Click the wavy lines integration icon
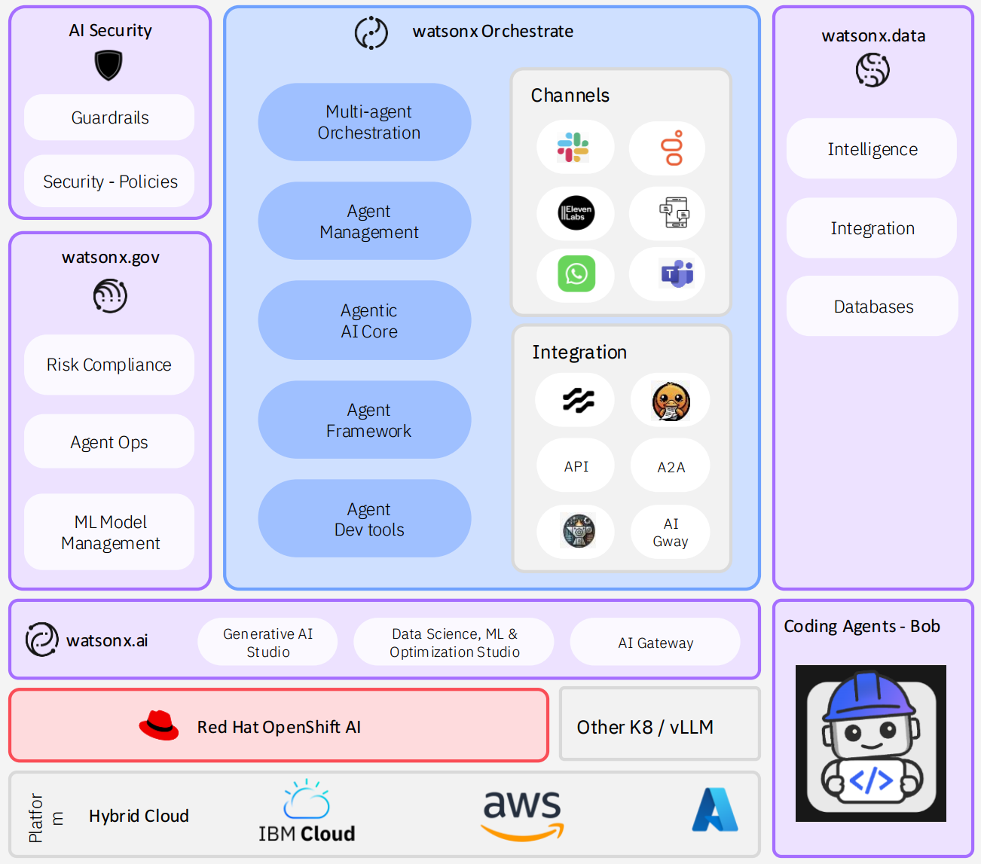The height and width of the screenshot is (864, 981). [578, 400]
